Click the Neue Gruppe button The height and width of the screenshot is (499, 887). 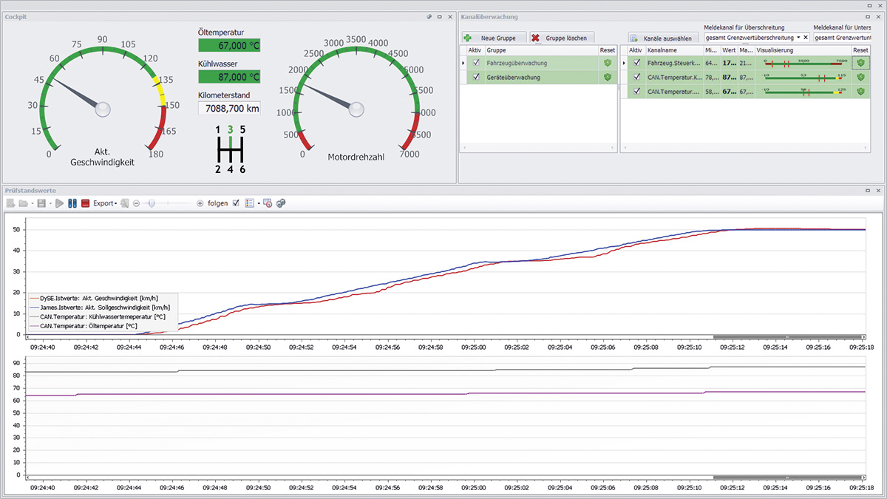click(x=494, y=37)
